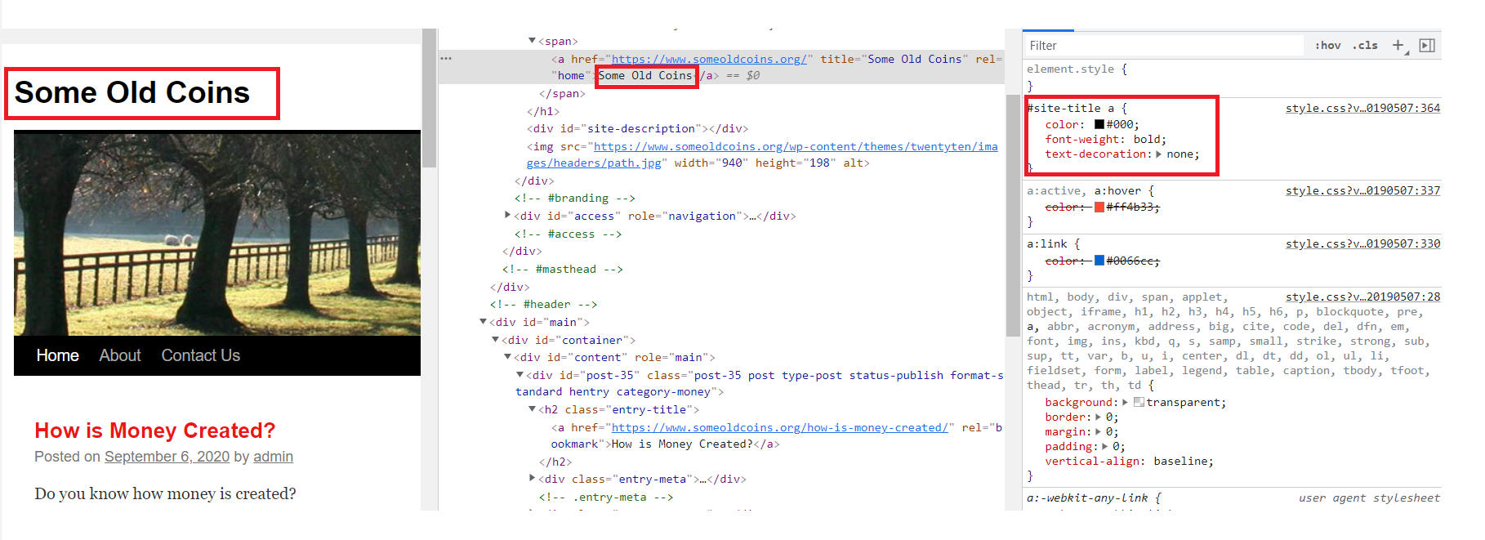Click the black #000 color swatch
The image size is (1485, 540).
pos(1099,125)
